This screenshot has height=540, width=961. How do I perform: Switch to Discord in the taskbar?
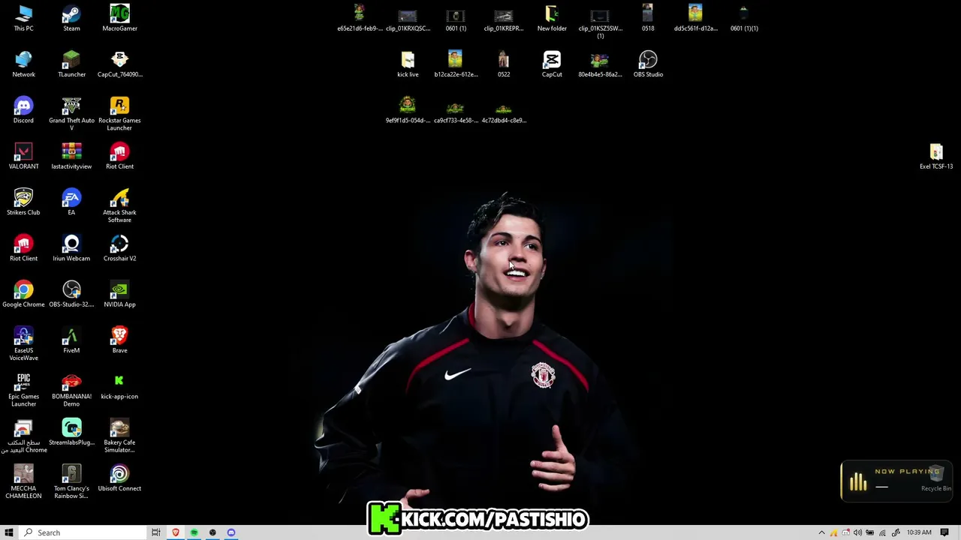click(231, 532)
